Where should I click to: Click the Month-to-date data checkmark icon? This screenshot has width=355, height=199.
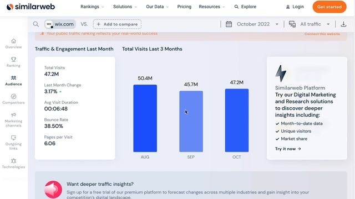[x=277, y=124]
